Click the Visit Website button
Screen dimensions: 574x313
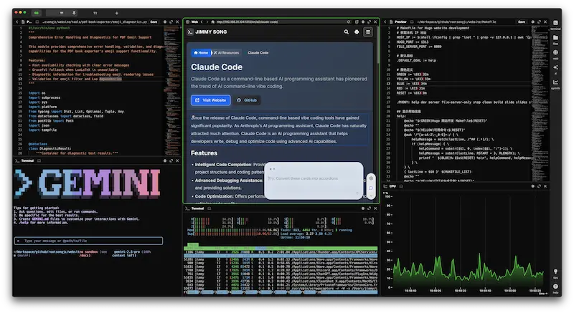click(211, 100)
